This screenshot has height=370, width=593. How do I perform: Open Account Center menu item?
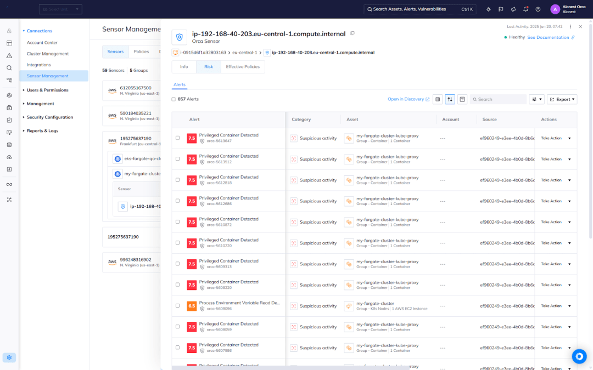point(42,43)
